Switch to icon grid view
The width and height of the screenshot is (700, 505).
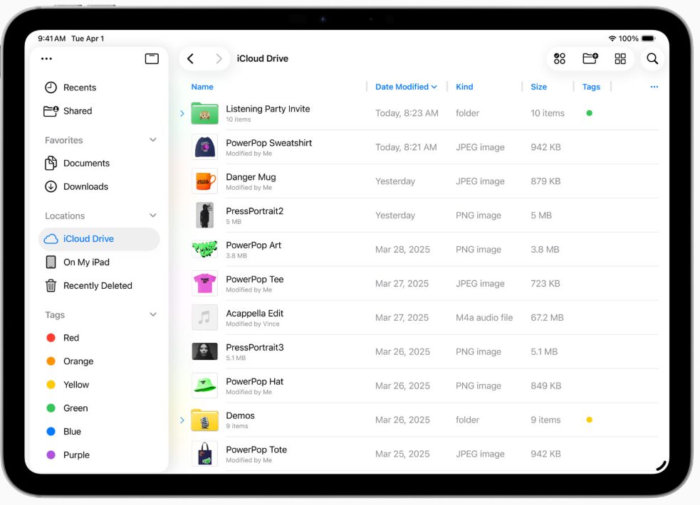[x=620, y=59]
